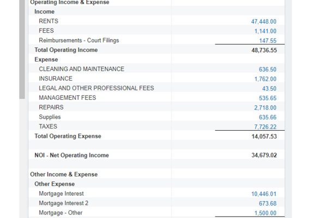Screen dimensions: 327x218
Task: Click Mortgage - Other amount 1,500.00
Action: [265, 213]
